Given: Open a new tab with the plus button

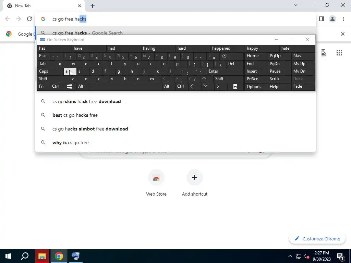Looking at the screenshot, I should point(93,6).
